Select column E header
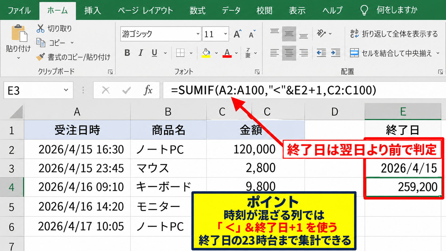This screenshot has height=251, width=446. [403, 111]
